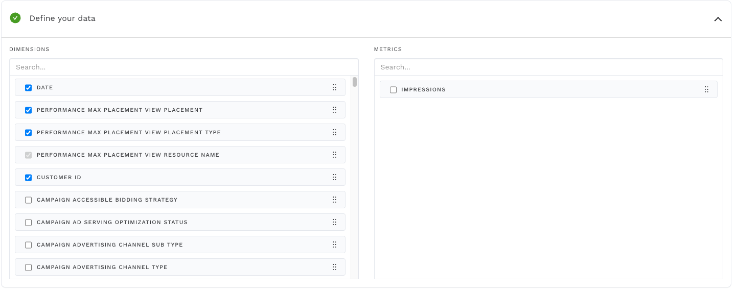Uncheck the DATE dimension checkbox
737x292 pixels.
click(x=29, y=88)
